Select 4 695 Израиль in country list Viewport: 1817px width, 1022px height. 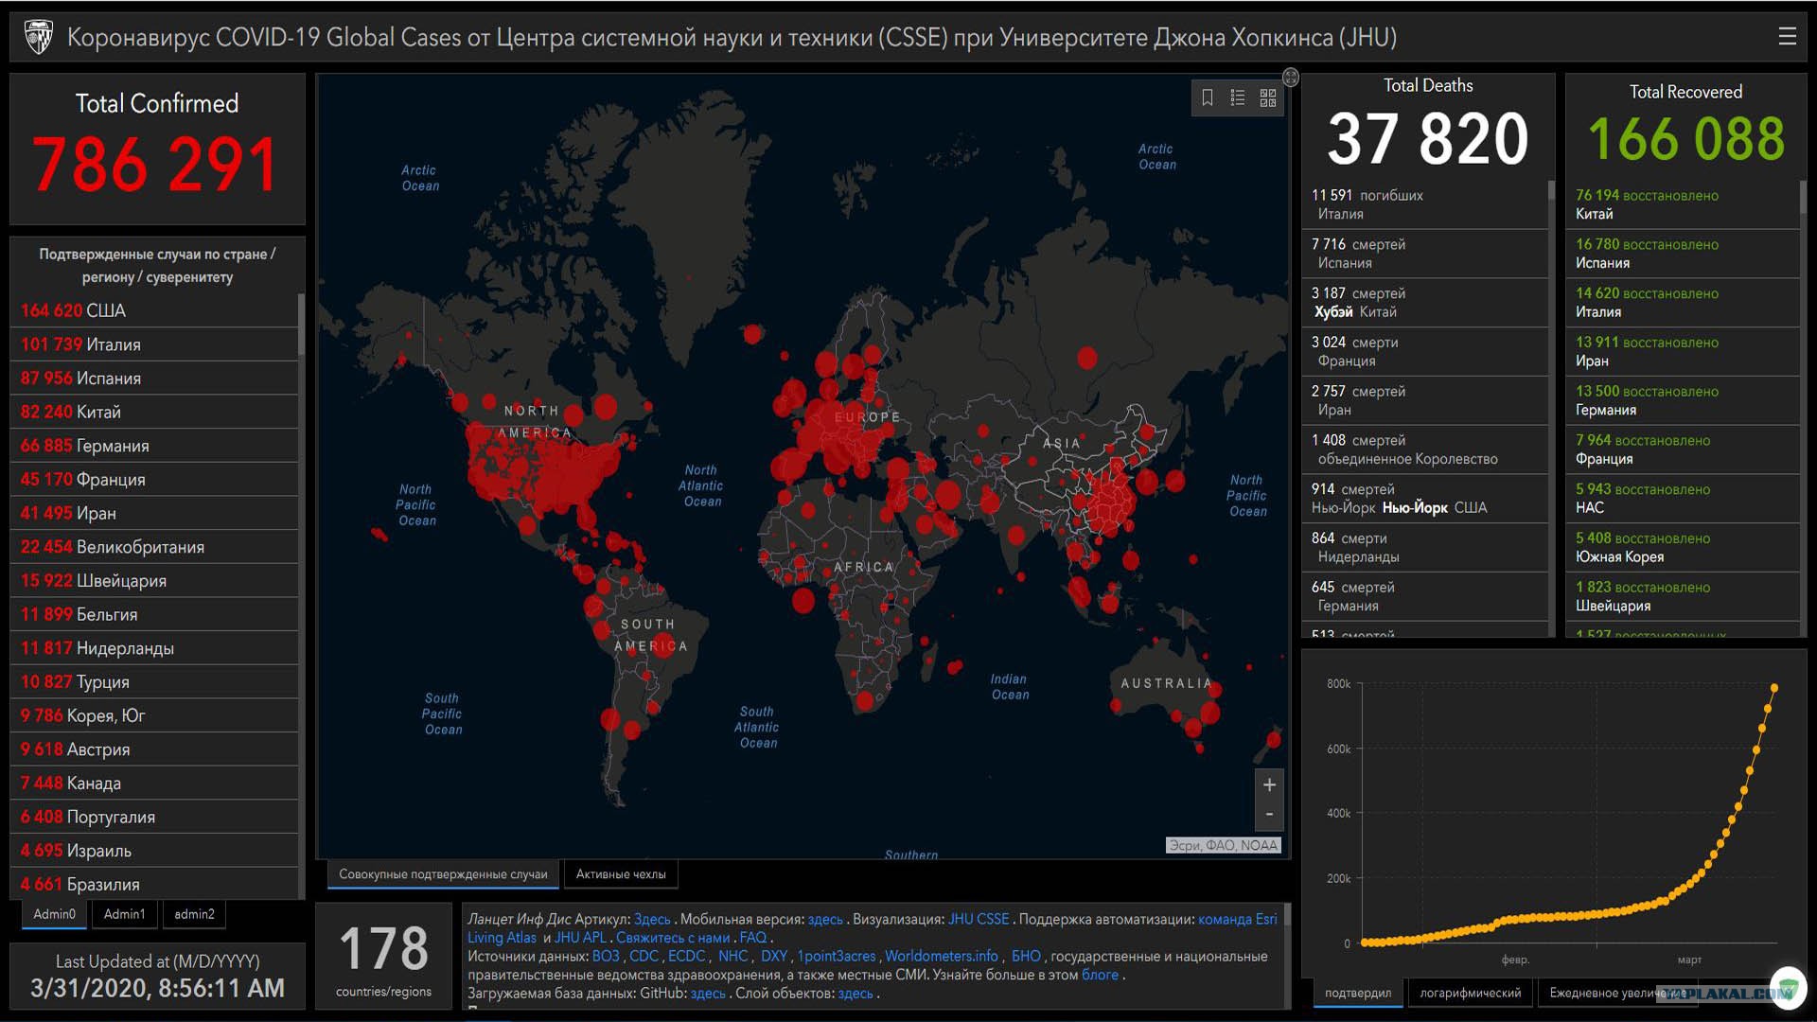[x=154, y=851]
